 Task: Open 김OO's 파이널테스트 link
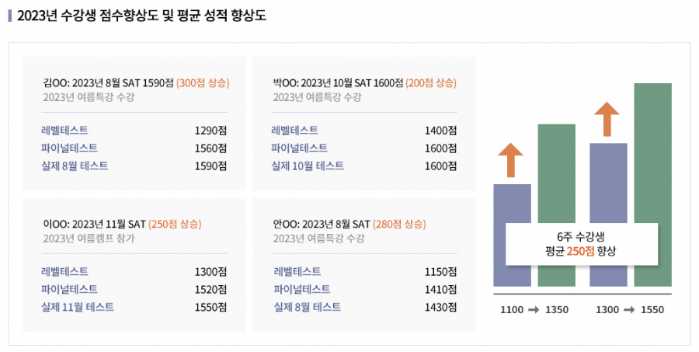[x=69, y=148]
